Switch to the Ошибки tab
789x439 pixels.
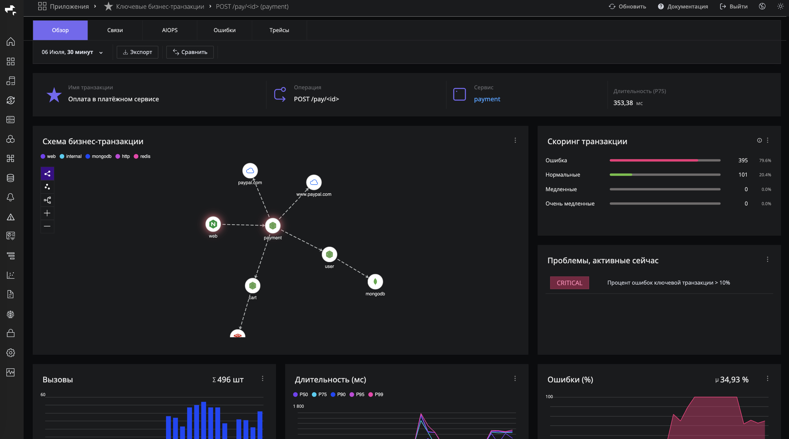[x=224, y=30]
